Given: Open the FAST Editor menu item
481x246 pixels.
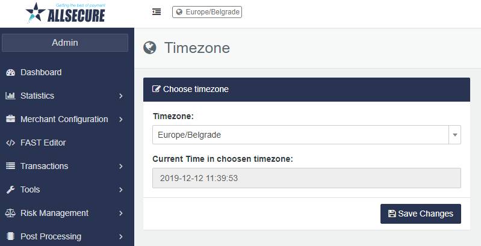Looking at the screenshot, I should tap(43, 143).
